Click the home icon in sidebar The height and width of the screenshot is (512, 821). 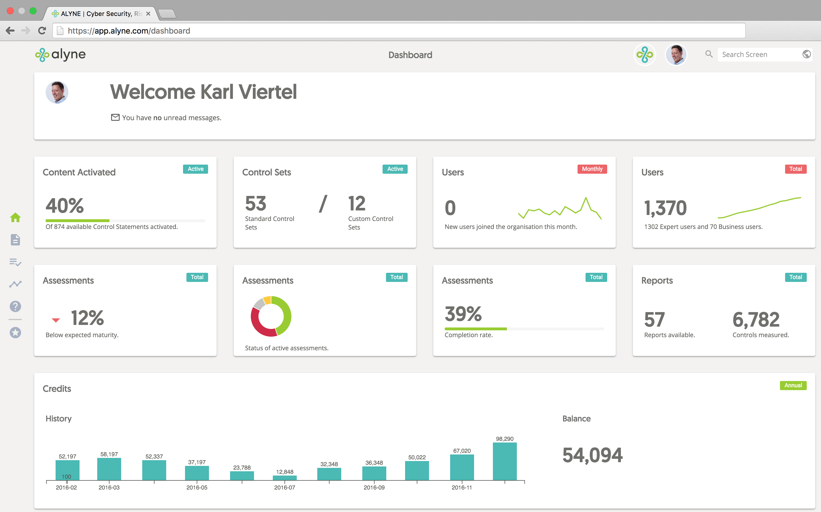15,217
